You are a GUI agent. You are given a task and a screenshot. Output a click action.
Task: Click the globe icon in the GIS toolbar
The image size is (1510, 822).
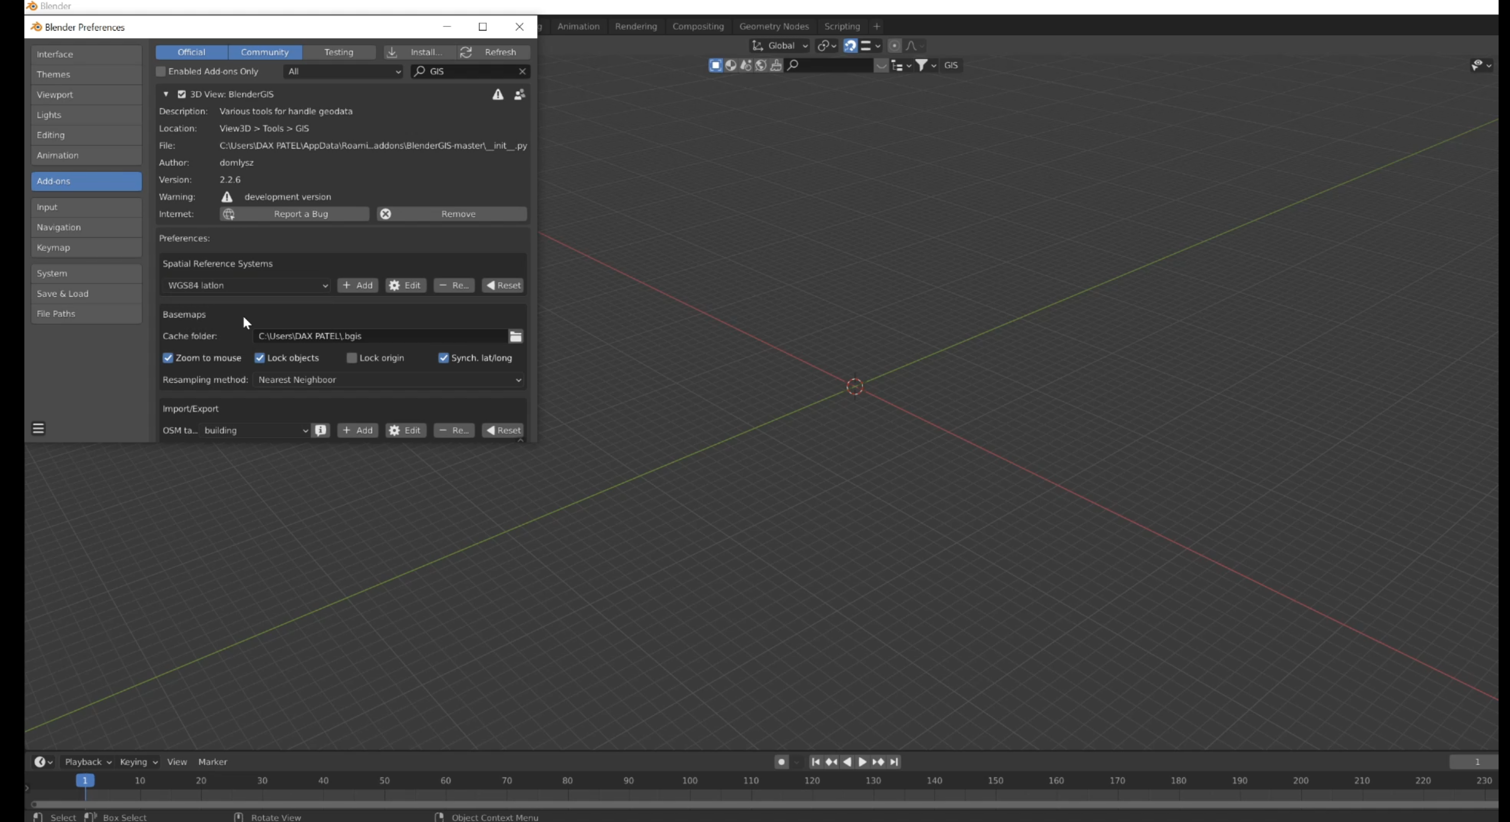point(761,66)
